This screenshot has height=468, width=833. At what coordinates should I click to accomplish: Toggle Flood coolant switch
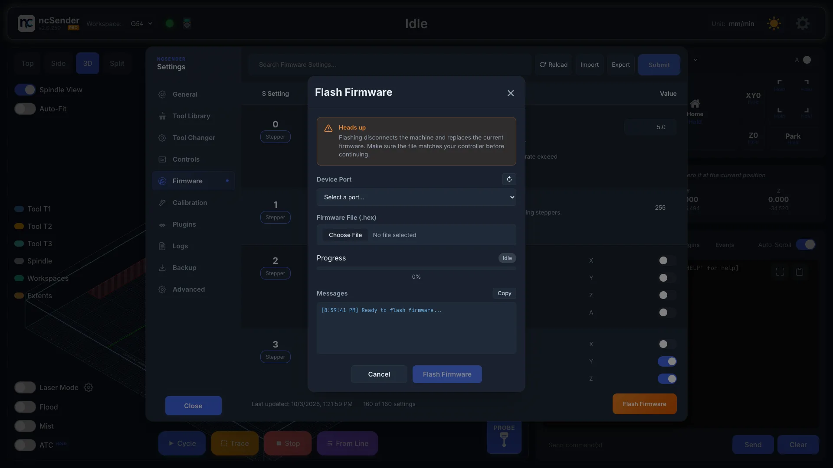(x=25, y=407)
